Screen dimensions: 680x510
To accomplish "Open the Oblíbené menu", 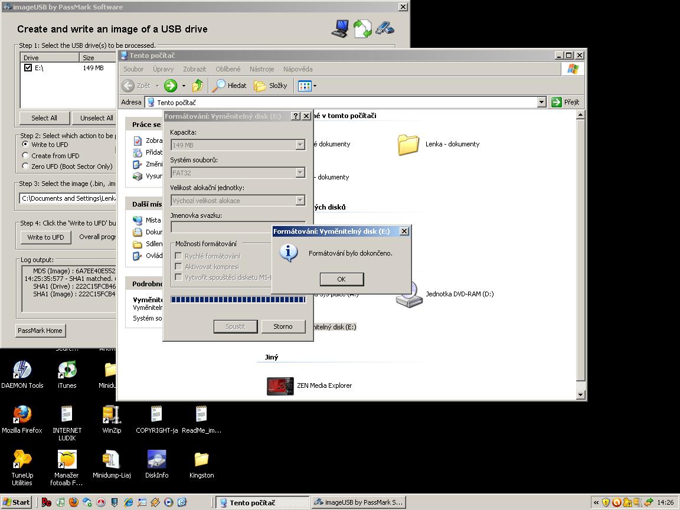I will [x=228, y=69].
